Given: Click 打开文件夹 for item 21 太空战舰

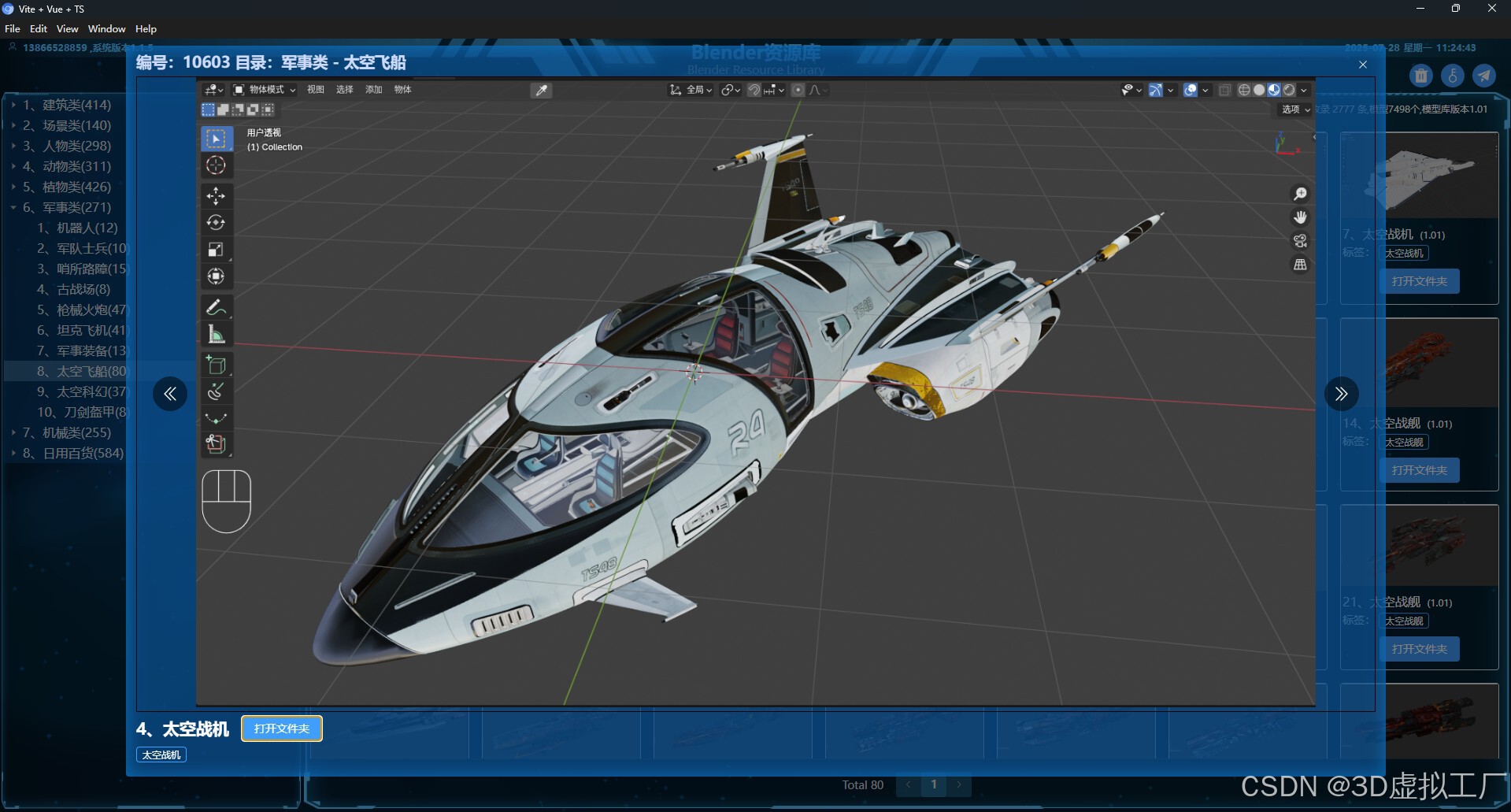Looking at the screenshot, I should 1420,649.
